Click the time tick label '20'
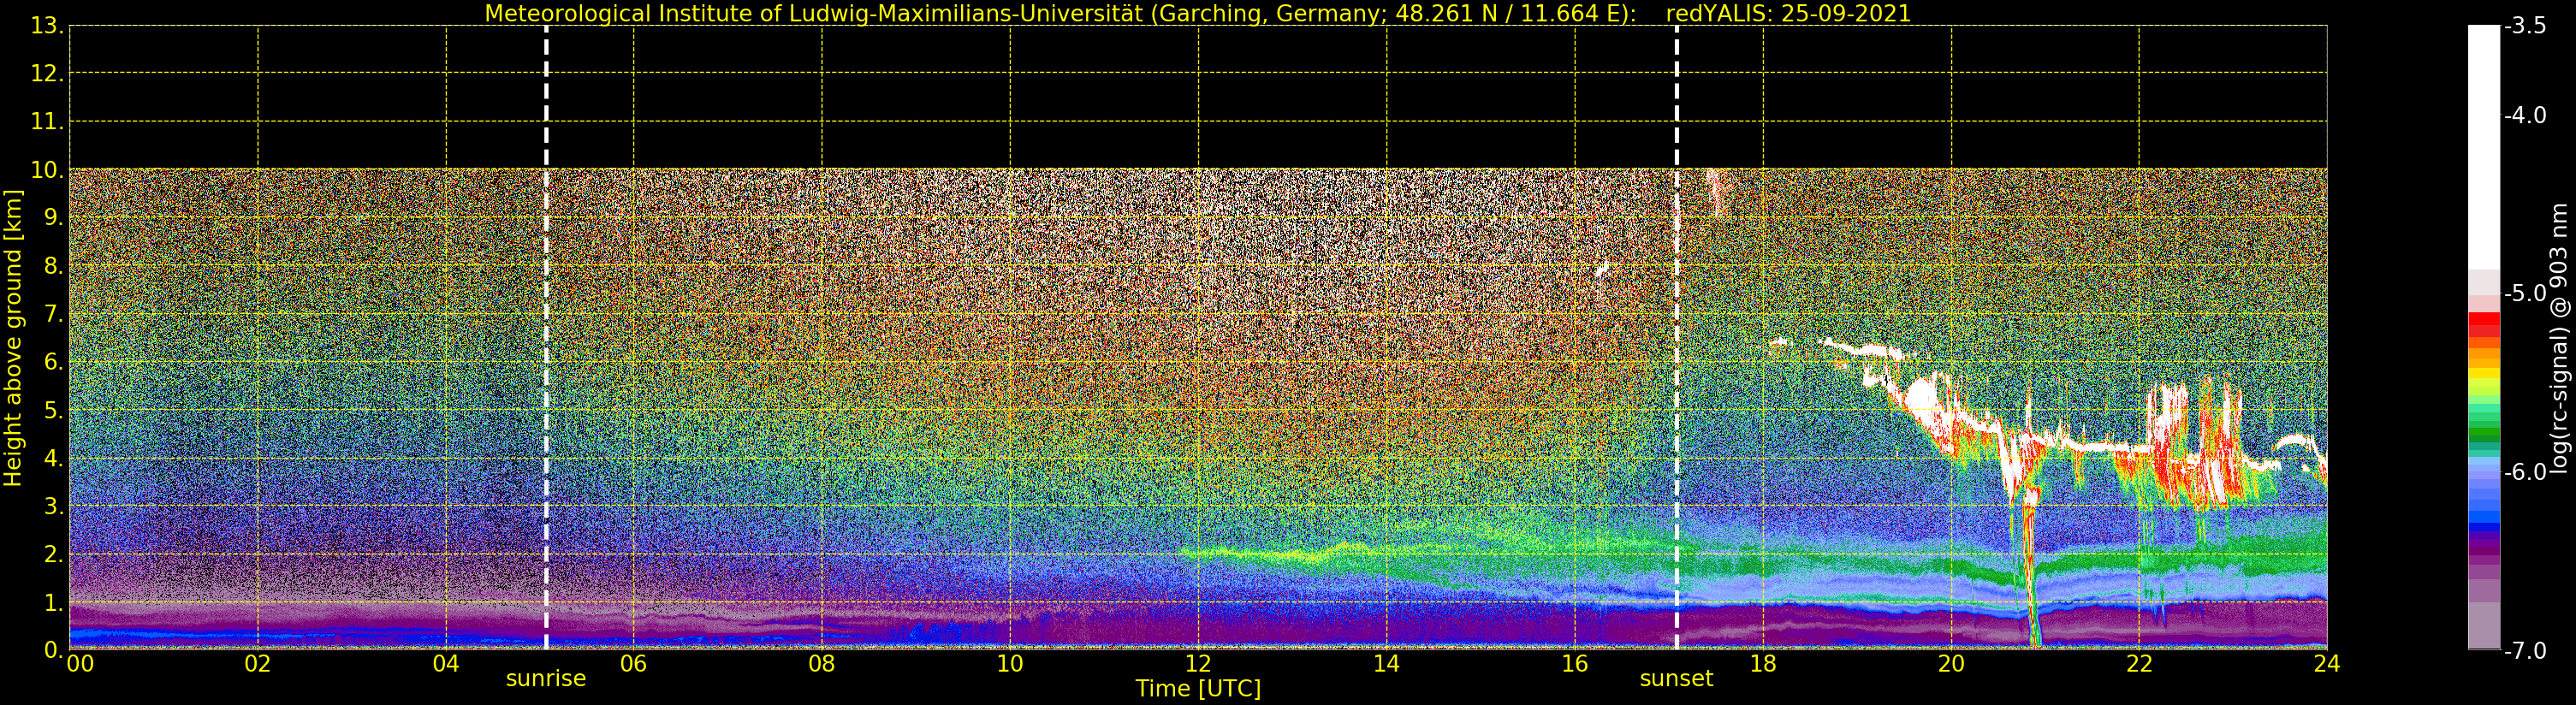This screenshot has height=705, width=2576. (x=1951, y=664)
